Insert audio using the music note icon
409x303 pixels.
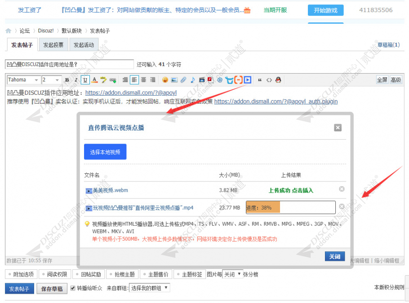[x=192, y=80]
